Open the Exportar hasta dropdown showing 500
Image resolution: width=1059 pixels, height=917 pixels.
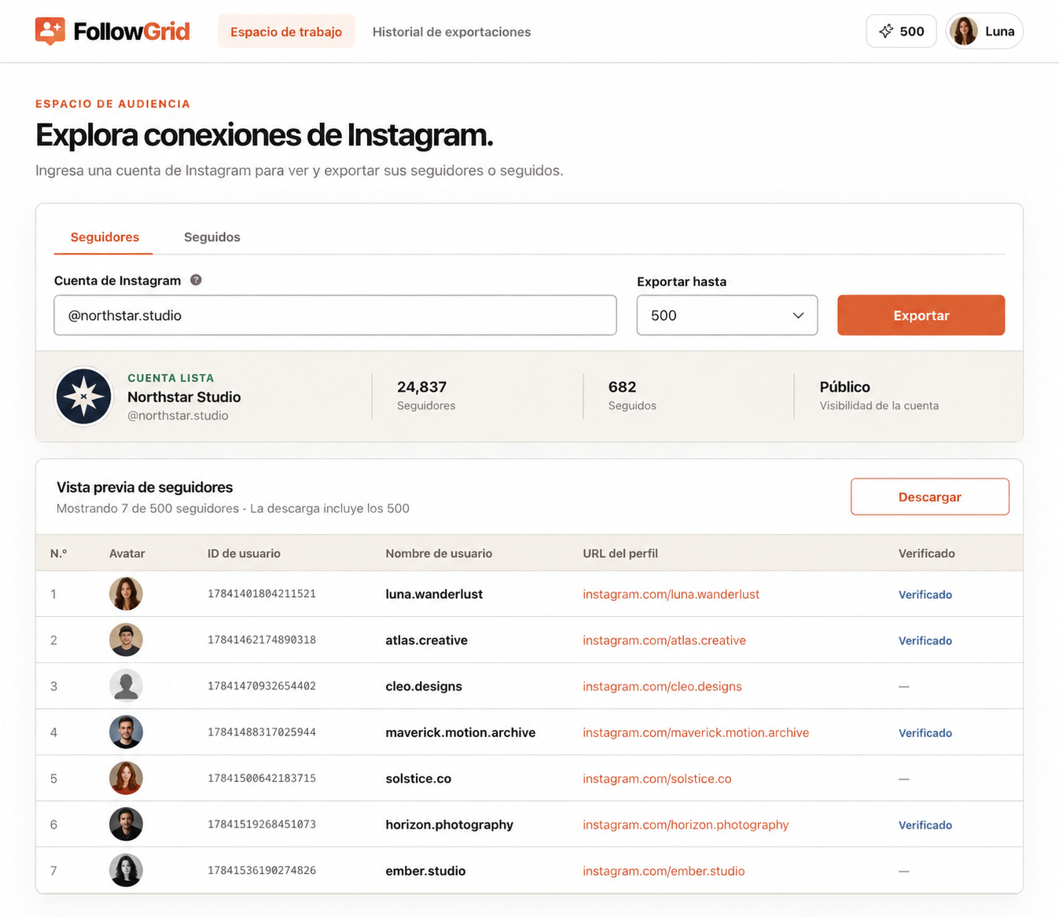click(x=727, y=315)
